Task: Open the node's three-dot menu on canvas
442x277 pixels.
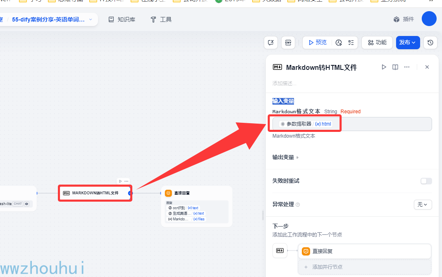Action: 126,181
